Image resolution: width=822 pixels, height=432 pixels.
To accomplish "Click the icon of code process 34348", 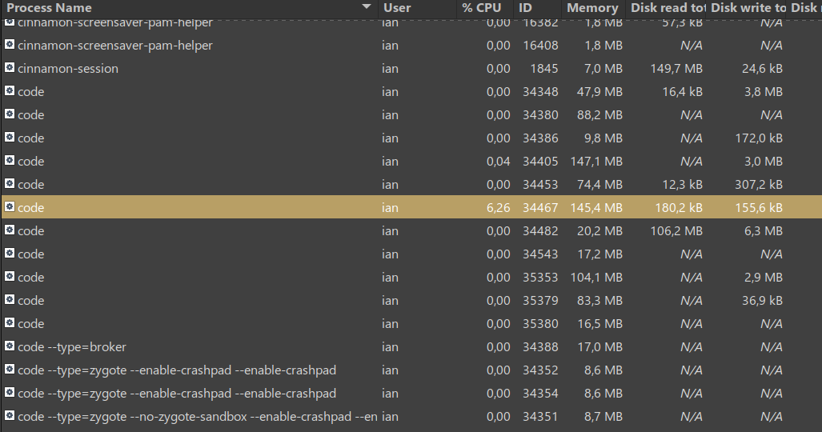I will 10,90.
